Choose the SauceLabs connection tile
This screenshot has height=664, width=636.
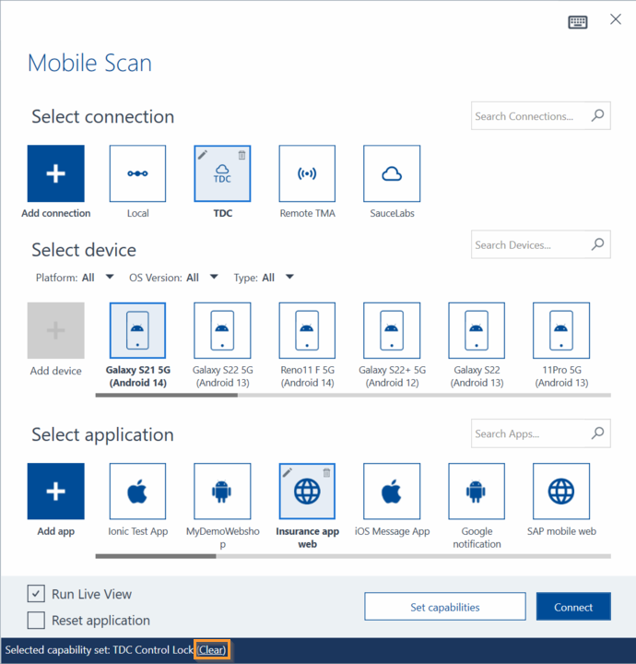click(392, 173)
